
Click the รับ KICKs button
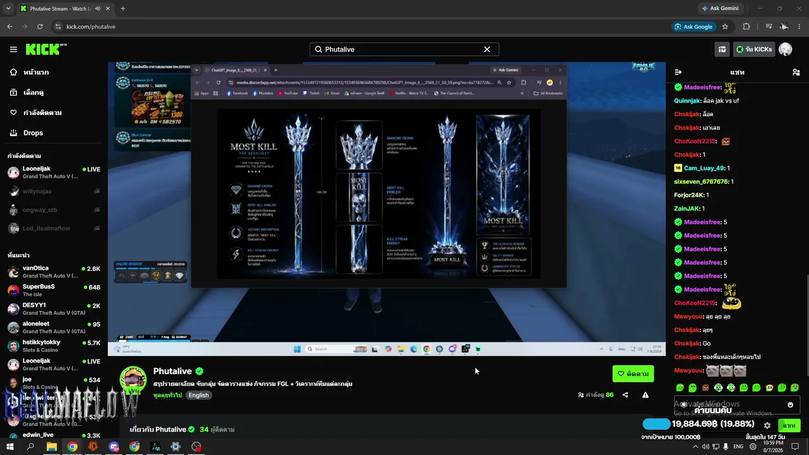(x=753, y=49)
